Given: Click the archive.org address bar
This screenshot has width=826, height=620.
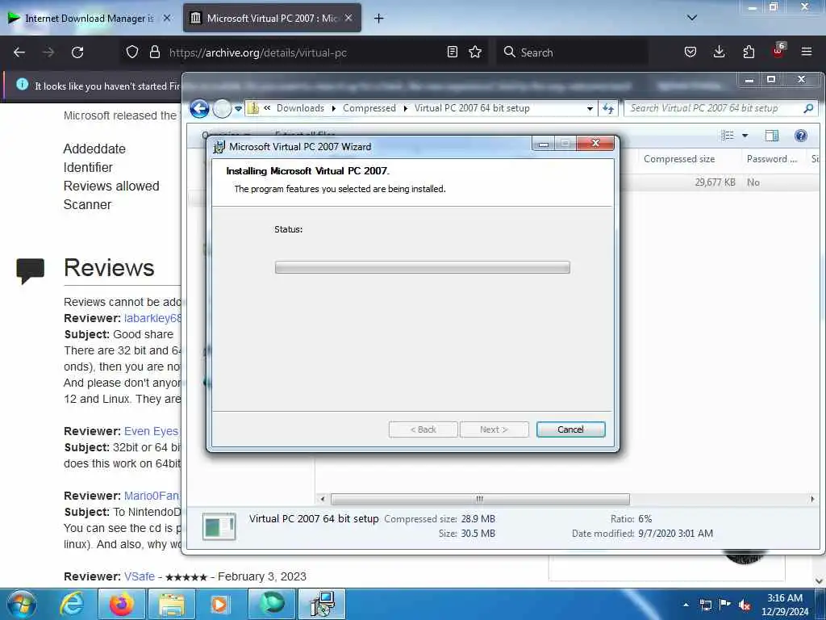Looking at the screenshot, I should point(306,52).
